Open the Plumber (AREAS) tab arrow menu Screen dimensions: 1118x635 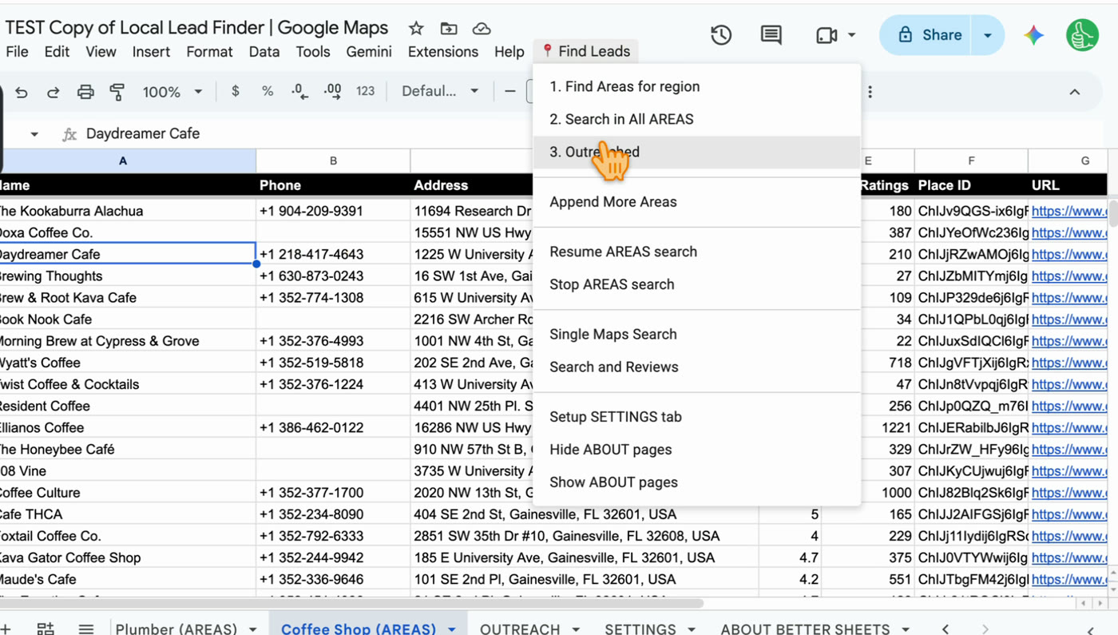pos(252,629)
